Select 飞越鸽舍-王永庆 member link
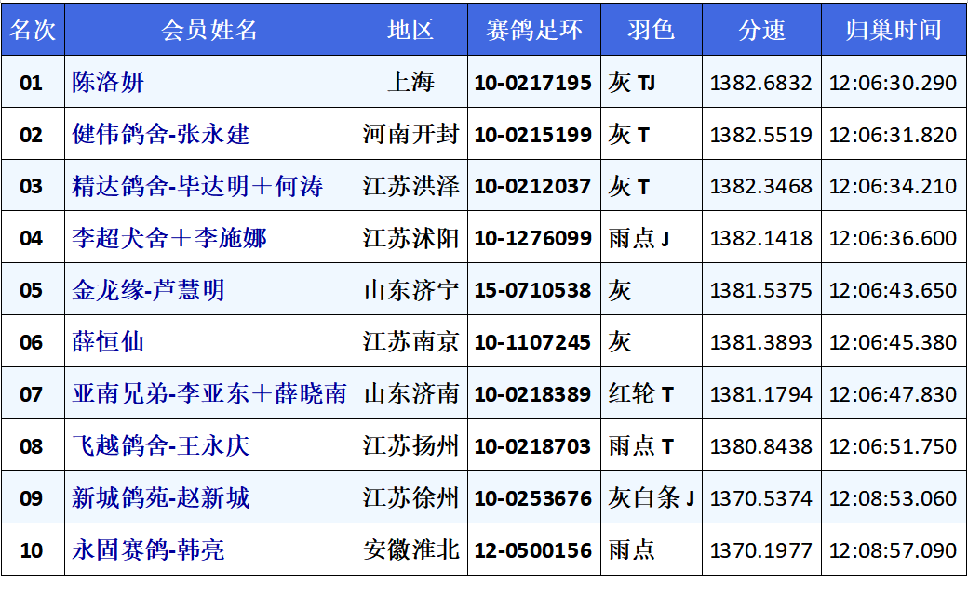Image resolution: width=968 pixels, height=609 pixels. tap(161, 446)
